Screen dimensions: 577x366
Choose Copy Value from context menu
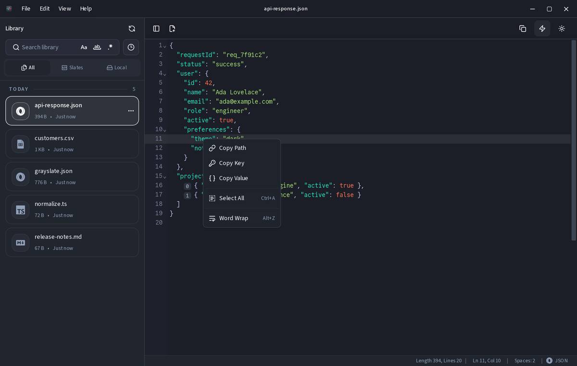click(x=242, y=178)
